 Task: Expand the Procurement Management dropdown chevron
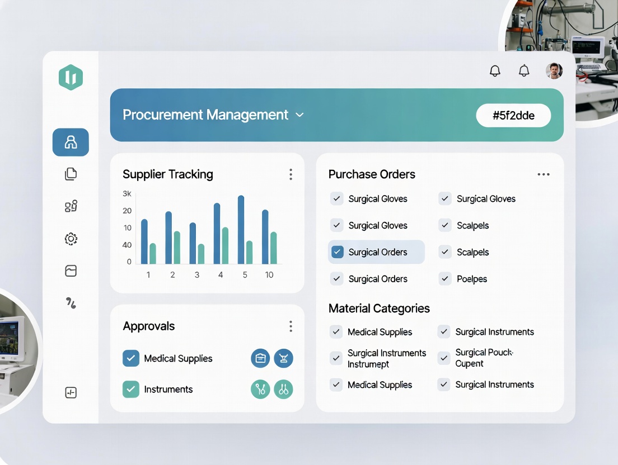299,115
